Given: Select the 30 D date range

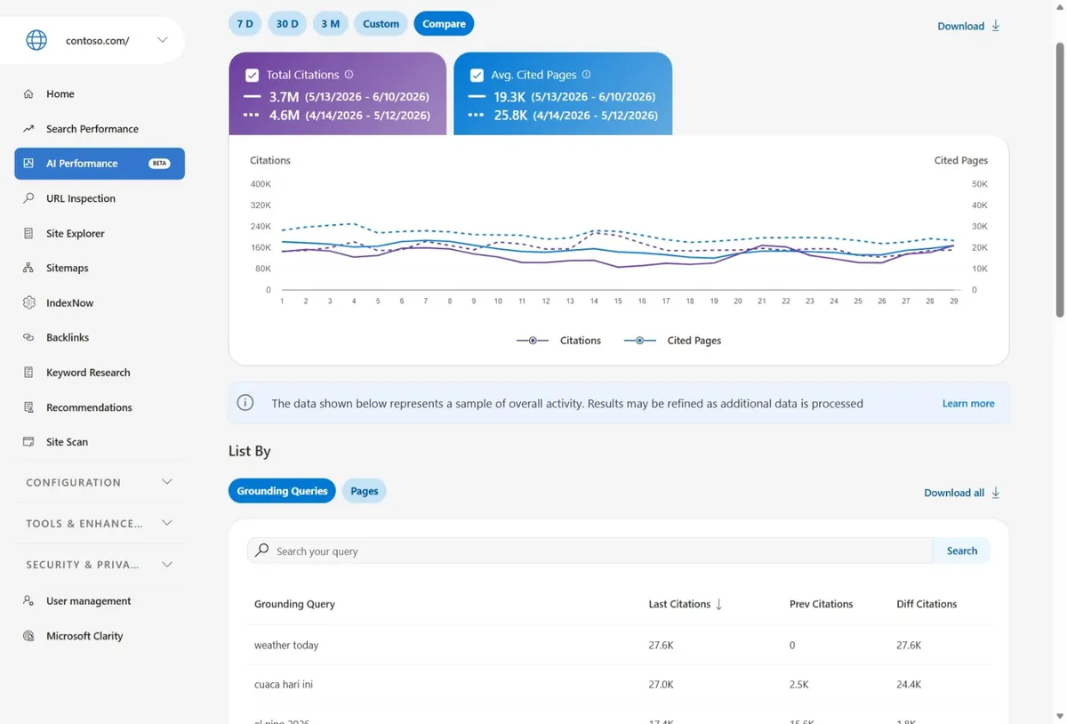Looking at the screenshot, I should tap(287, 24).
